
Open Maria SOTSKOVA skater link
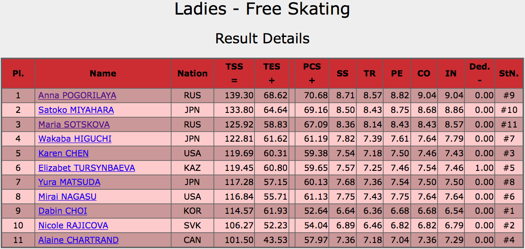pyautogui.click(x=74, y=125)
